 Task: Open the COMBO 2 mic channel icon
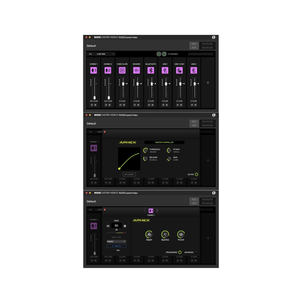108,70
